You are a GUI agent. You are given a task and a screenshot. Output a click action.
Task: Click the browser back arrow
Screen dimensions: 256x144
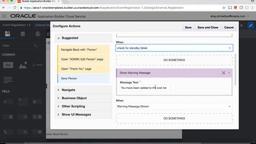(x=4, y=8)
